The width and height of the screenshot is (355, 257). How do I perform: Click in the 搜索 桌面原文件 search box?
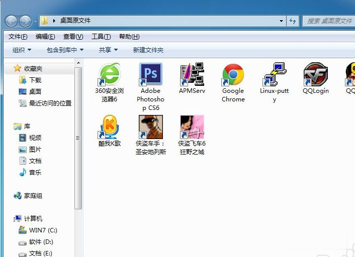[x=329, y=21]
